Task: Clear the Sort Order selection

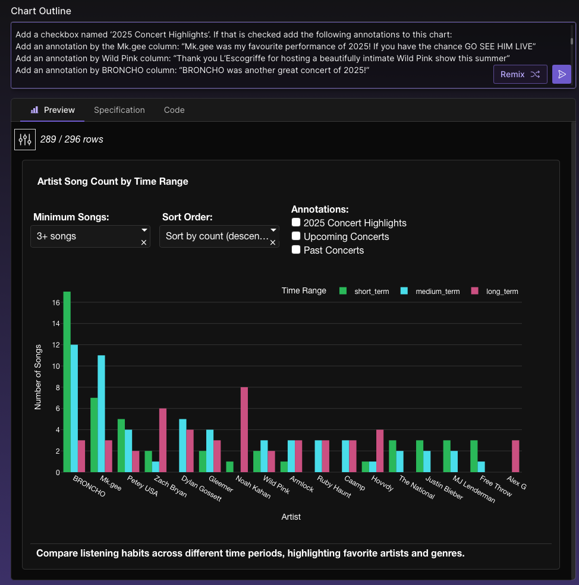Action: point(273,242)
